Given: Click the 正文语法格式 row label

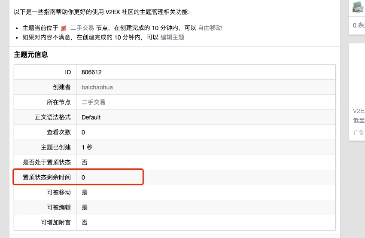Looking at the screenshot, I should click(x=53, y=117).
